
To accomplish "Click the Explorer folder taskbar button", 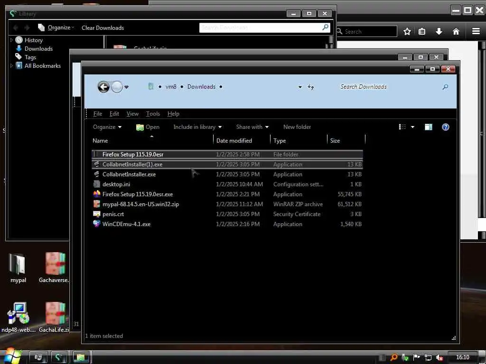I will 81,357.
